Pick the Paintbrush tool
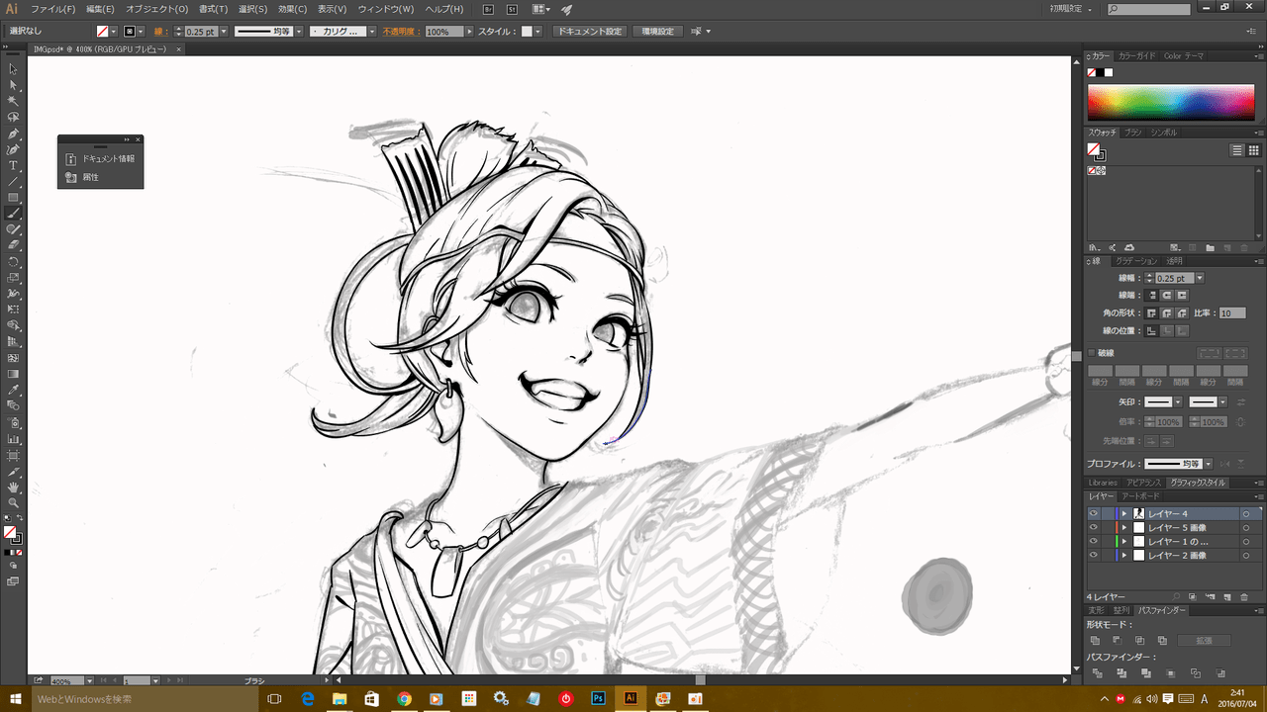 coord(13,213)
